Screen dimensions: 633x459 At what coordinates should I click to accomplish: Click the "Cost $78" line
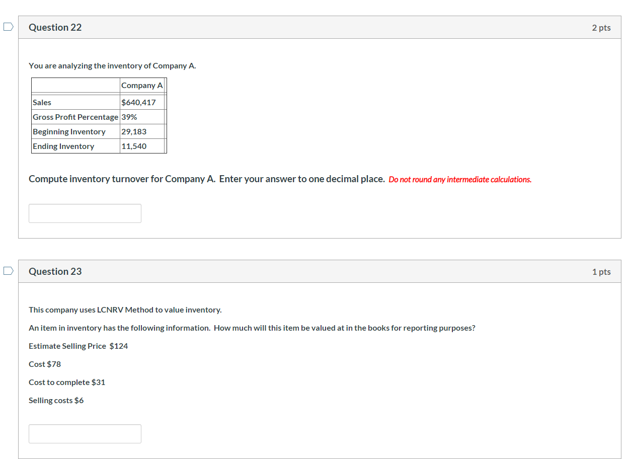pos(45,364)
